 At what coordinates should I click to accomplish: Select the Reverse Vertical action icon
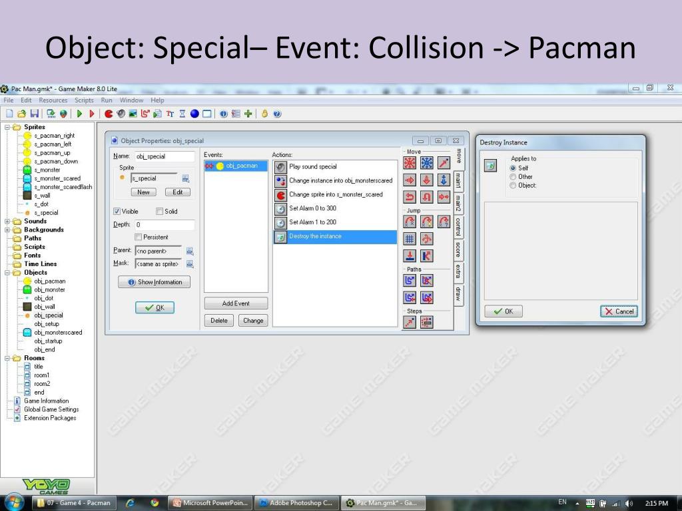click(x=427, y=197)
